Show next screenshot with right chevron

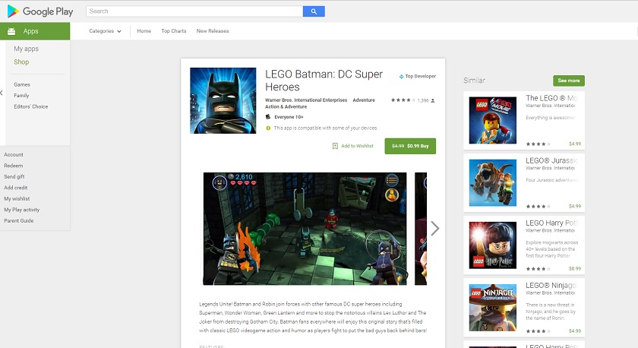(435, 228)
